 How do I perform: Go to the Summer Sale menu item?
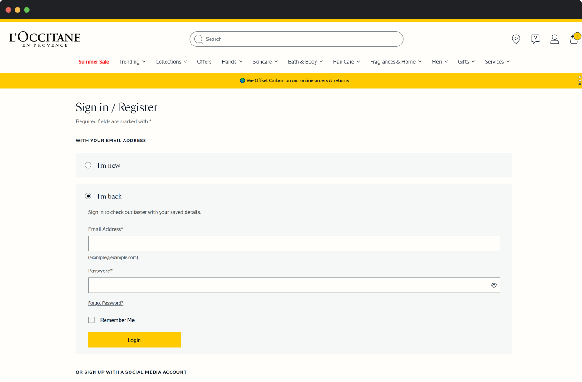tap(94, 61)
